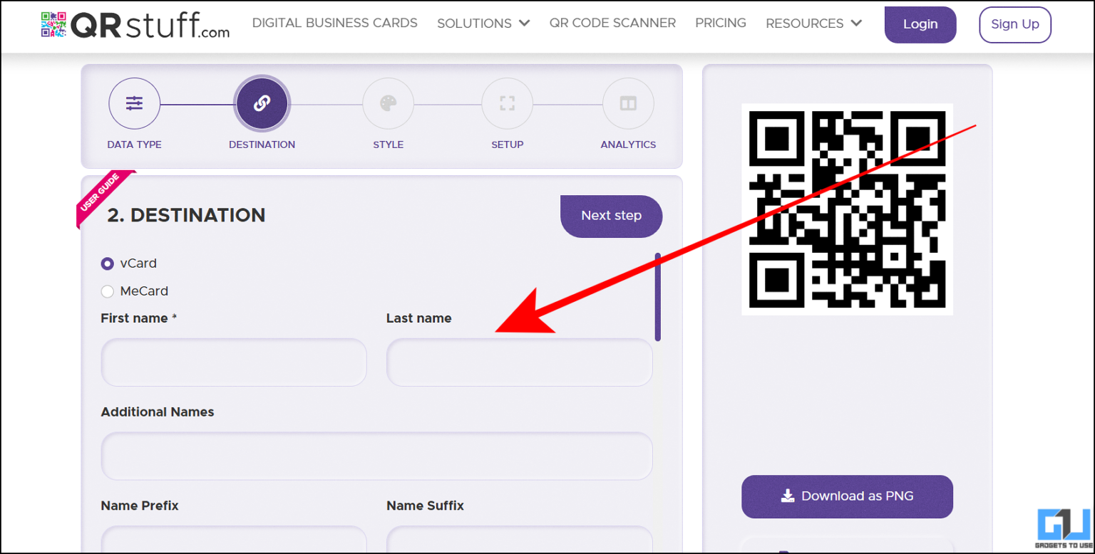
Task: Open the Analytics step icon
Action: click(628, 103)
